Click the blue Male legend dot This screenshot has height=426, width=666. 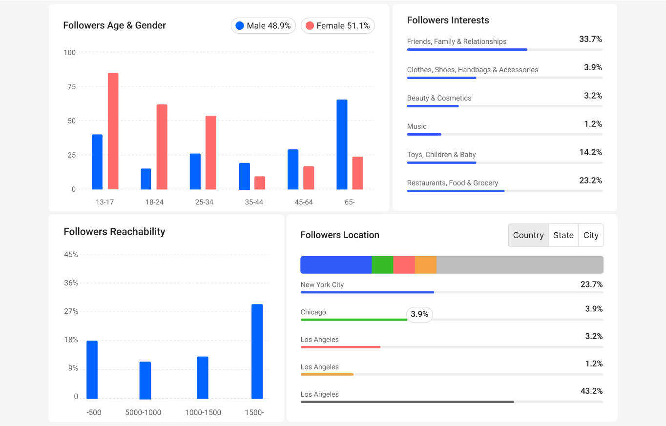[x=240, y=26]
